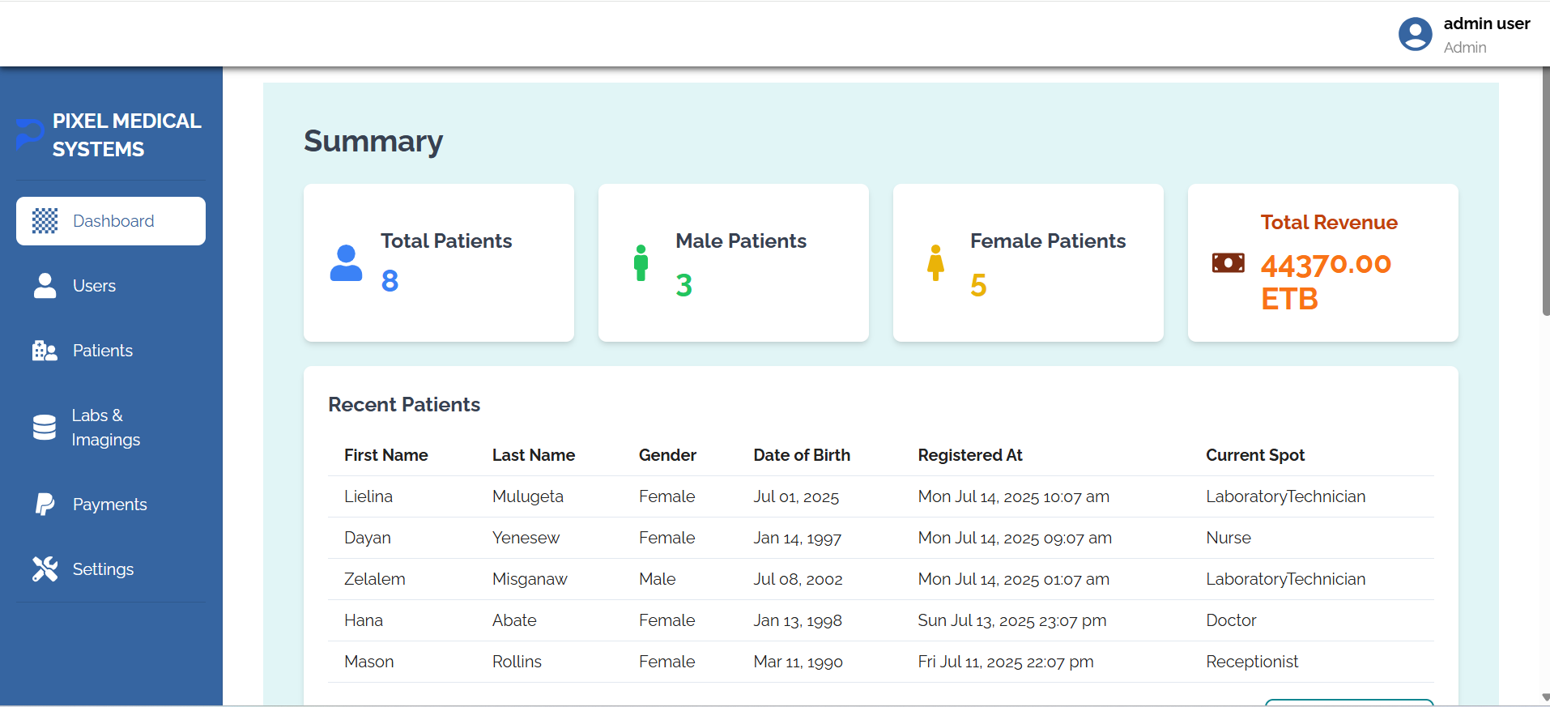Click Mon Jul 14, 2025 10:07 am
The width and height of the screenshot is (1550, 707).
1014,496
